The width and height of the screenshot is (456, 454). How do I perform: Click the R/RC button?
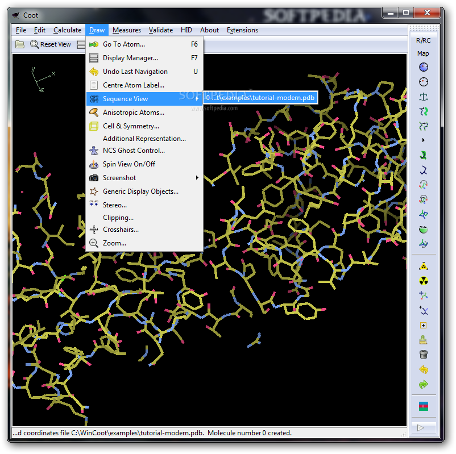[424, 40]
